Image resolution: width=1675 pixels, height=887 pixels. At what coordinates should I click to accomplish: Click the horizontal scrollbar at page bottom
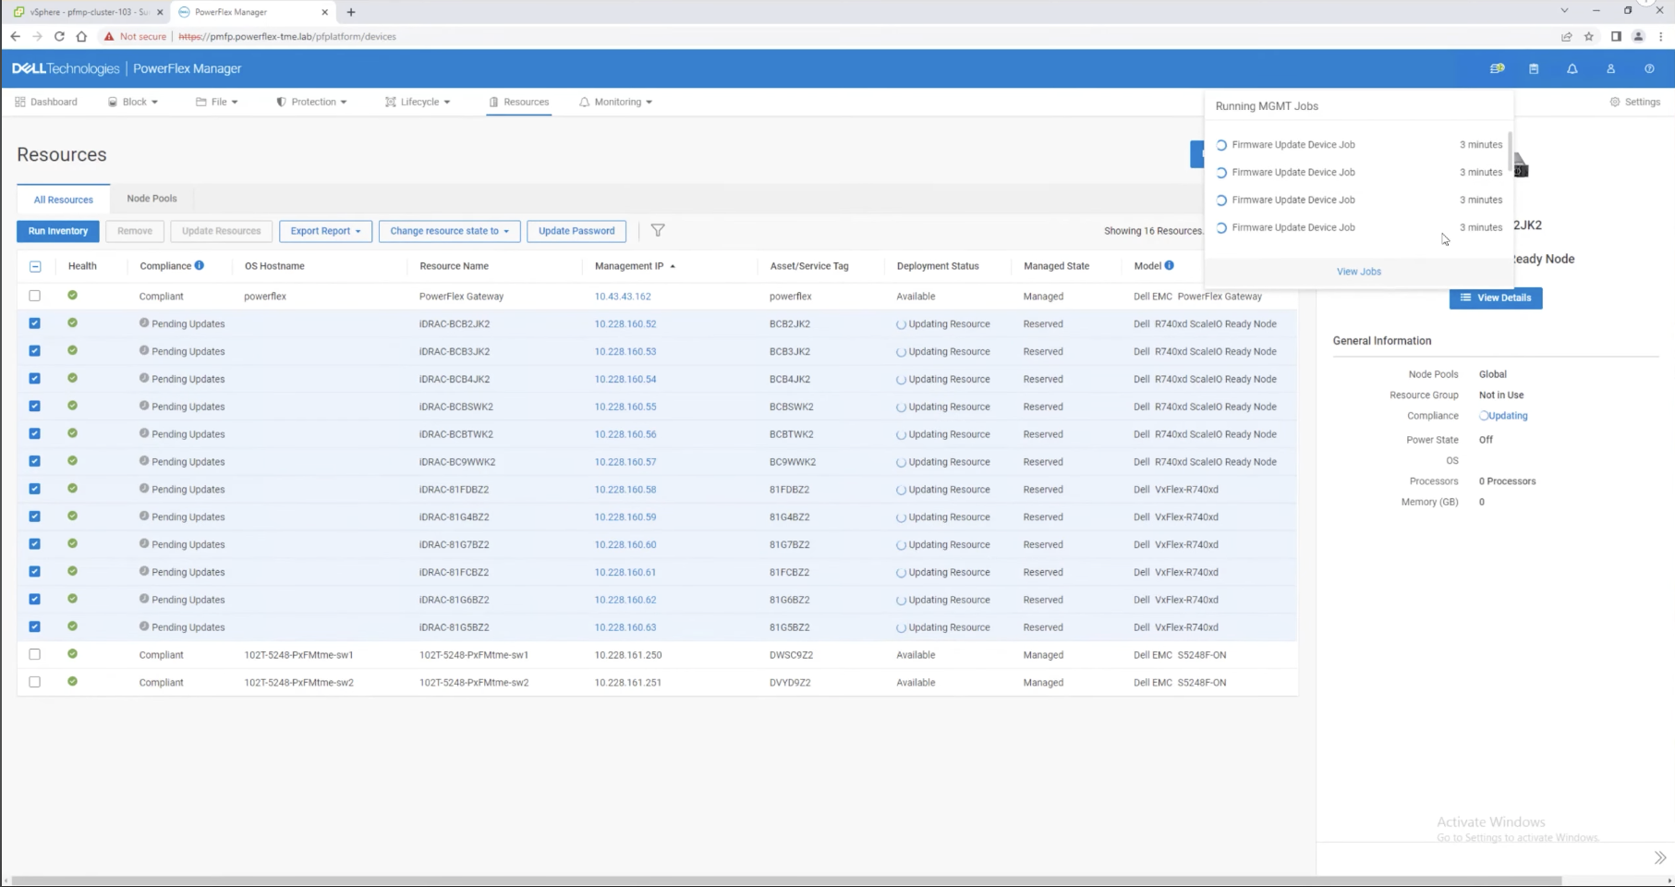(786, 881)
